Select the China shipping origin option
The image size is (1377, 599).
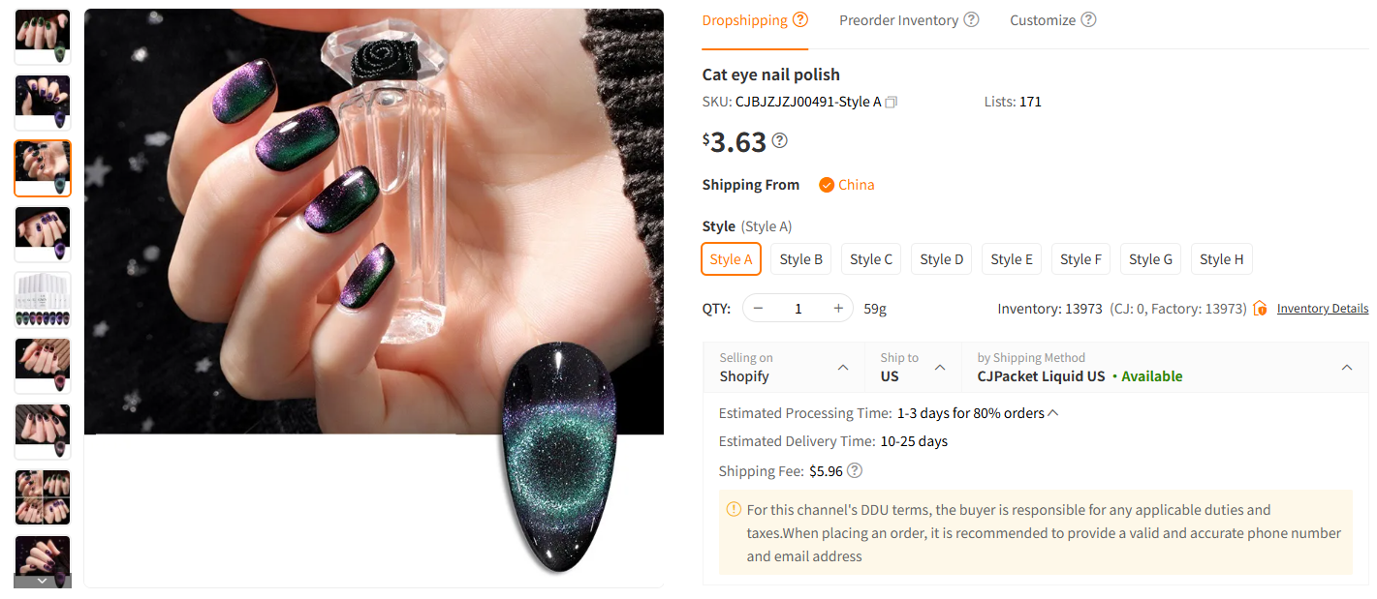click(x=846, y=184)
